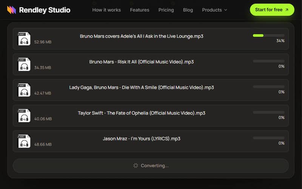Screen dimensions: 302x189
Task: Click the audio file icon for Die With A Smile
Action: (24, 90)
